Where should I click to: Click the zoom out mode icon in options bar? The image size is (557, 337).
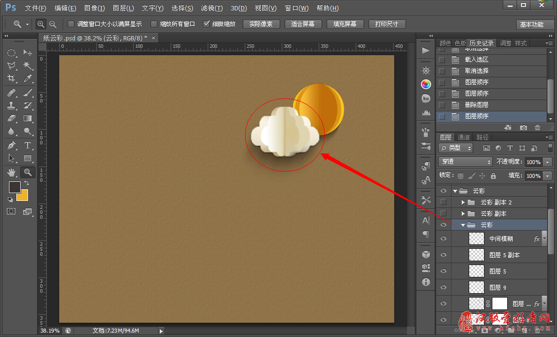click(53, 24)
